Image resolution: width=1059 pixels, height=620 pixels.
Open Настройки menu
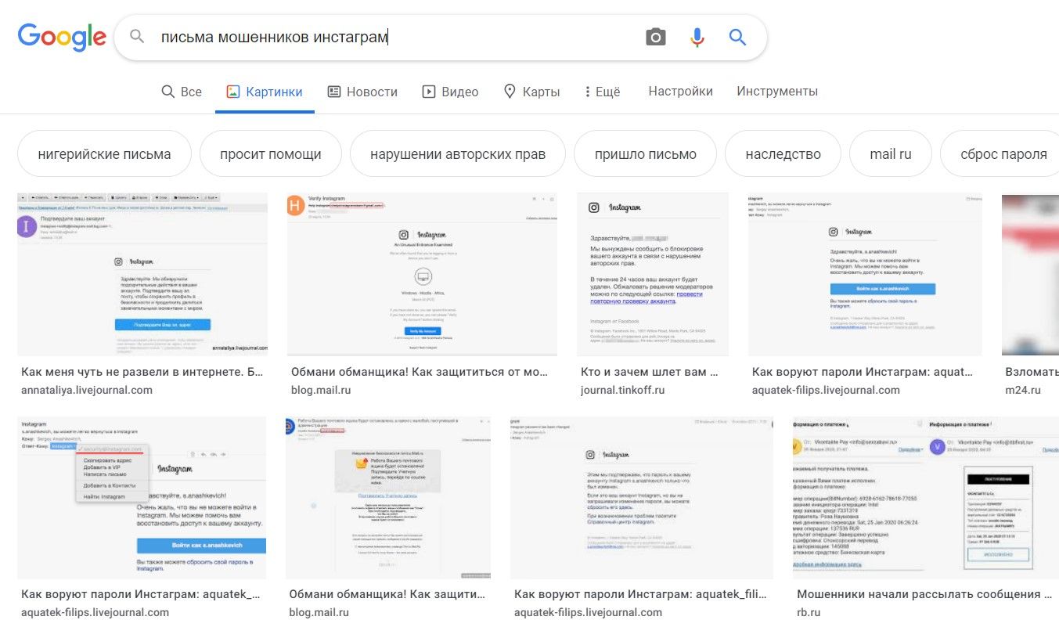pyautogui.click(x=680, y=91)
